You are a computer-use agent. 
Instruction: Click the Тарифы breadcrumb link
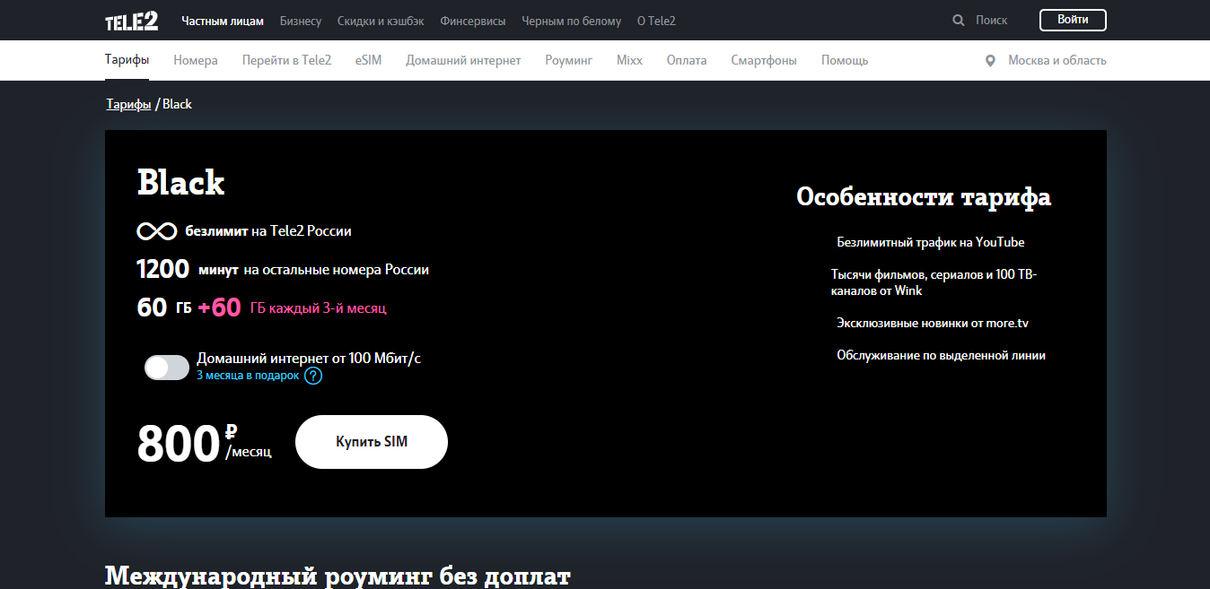pos(128,104)
